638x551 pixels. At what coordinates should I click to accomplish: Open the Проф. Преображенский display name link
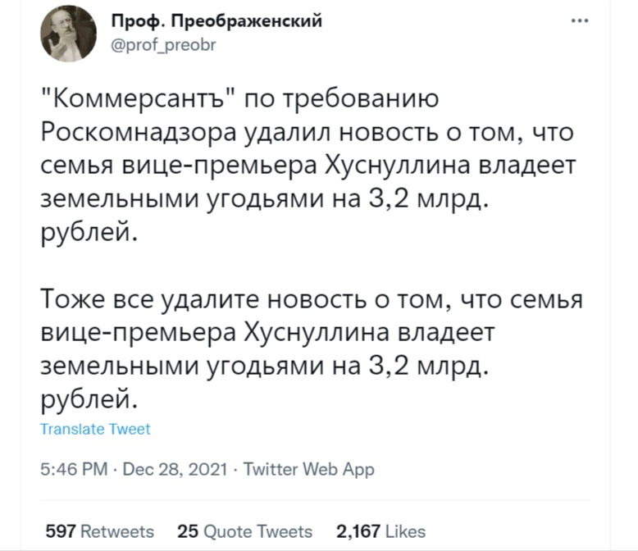216,22
